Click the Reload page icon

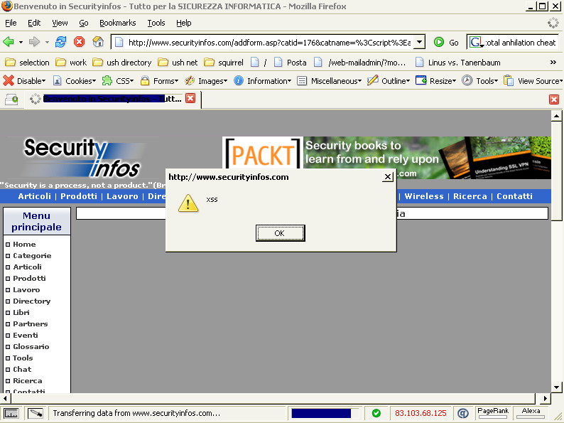pos(61,42)
